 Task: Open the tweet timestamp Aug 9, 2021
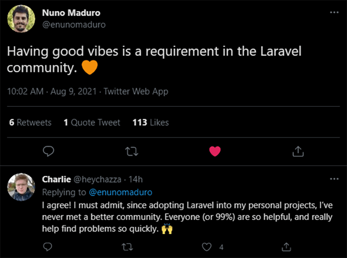click(x=74, y=92)
